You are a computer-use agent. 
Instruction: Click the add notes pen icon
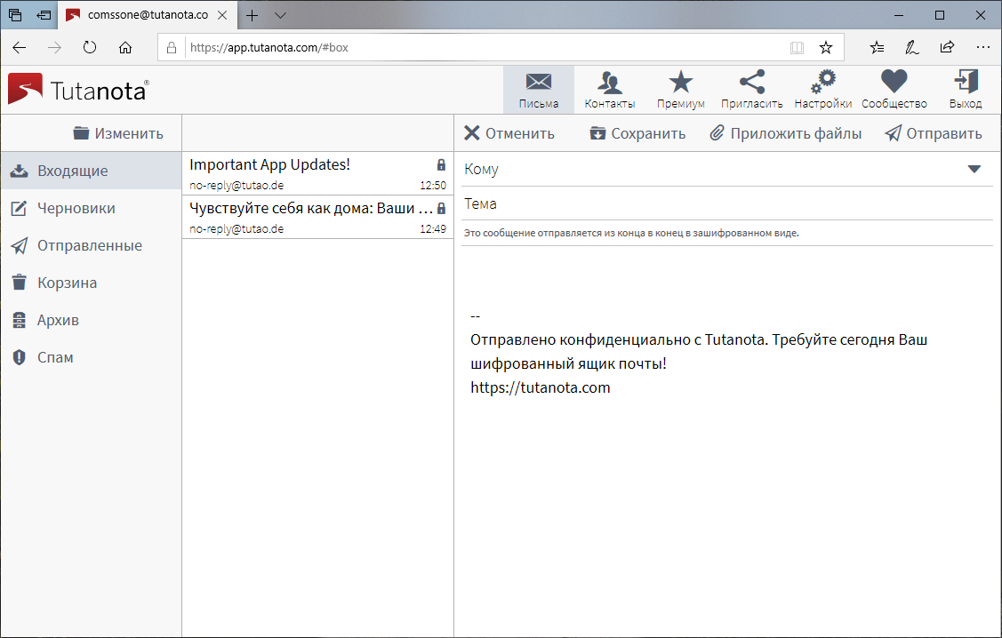coord(912,47)
